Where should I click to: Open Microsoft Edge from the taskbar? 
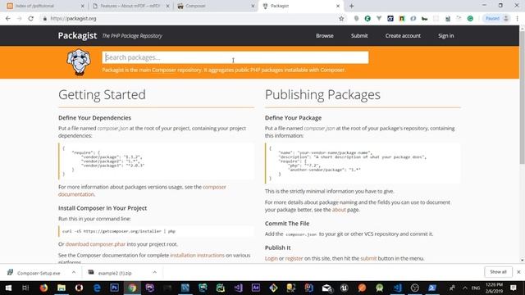[x=97, y=288]
